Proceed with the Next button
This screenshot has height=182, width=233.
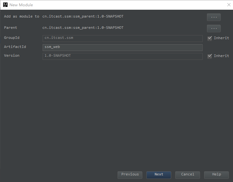click(159, 175)
